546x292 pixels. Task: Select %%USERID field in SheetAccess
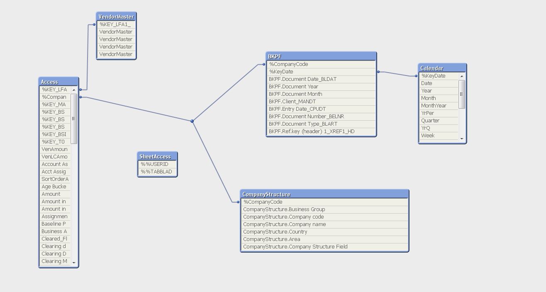click(x=157, y=164)
